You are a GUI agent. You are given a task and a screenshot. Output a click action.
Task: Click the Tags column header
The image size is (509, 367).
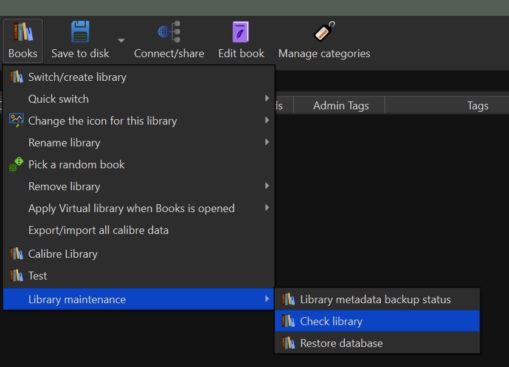(477, 106)
